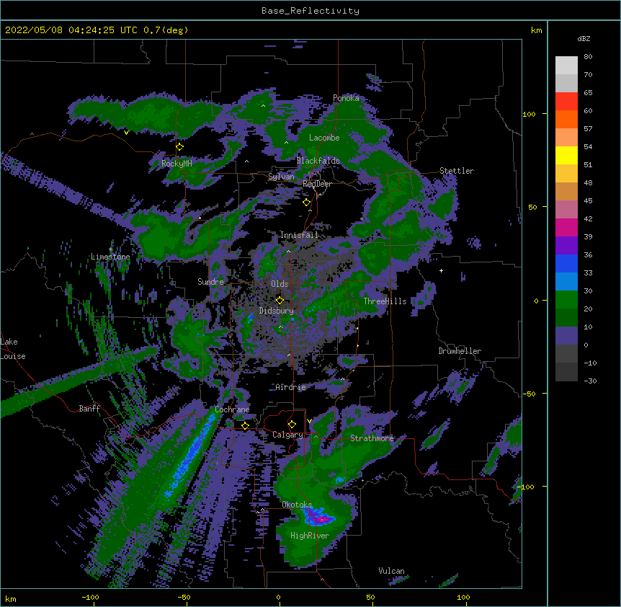
Task: Select the yellow diamond marker below Cochrane
Action: [x=245, y=426]
